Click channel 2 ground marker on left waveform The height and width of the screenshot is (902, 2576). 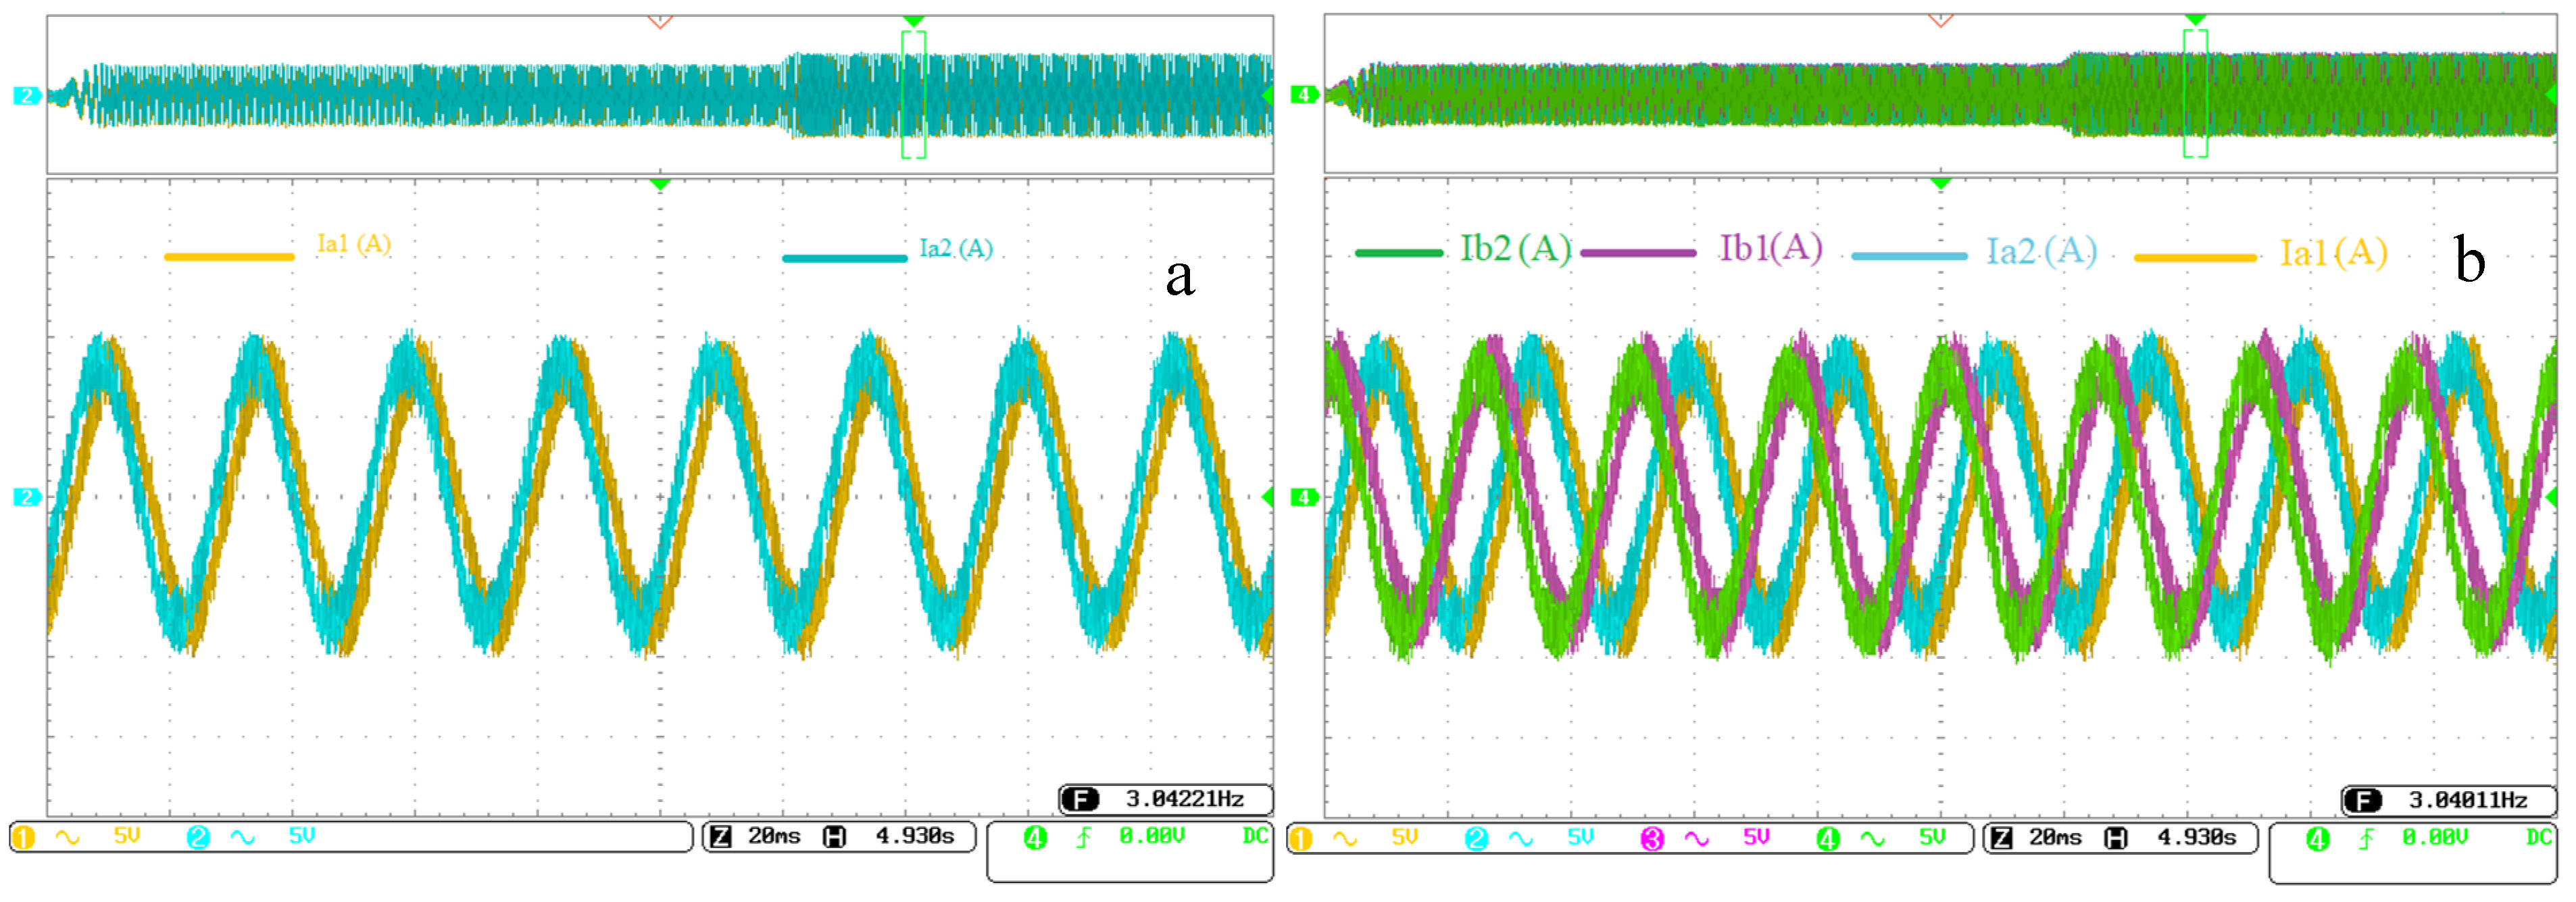tap(26, 497)
